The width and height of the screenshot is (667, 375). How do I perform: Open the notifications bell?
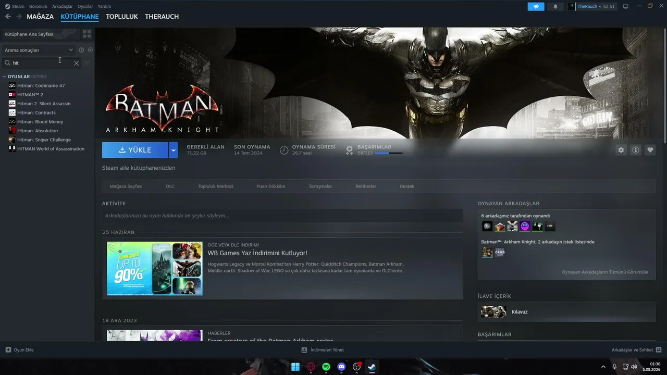coord(555,6)
